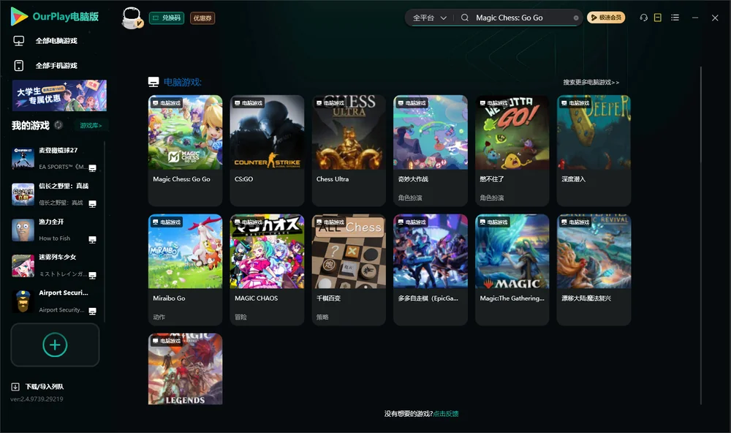731x433 pixels.
Task: Open the user avatar profile
Action: pyautogui.click(x=132, y=18)
